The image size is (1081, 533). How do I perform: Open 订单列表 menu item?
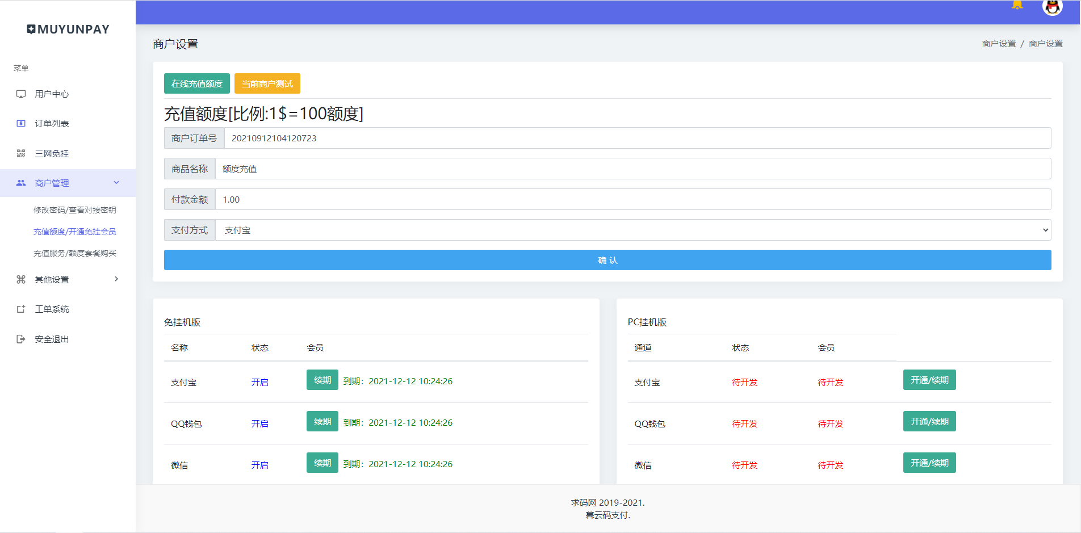tap(52, 124)
